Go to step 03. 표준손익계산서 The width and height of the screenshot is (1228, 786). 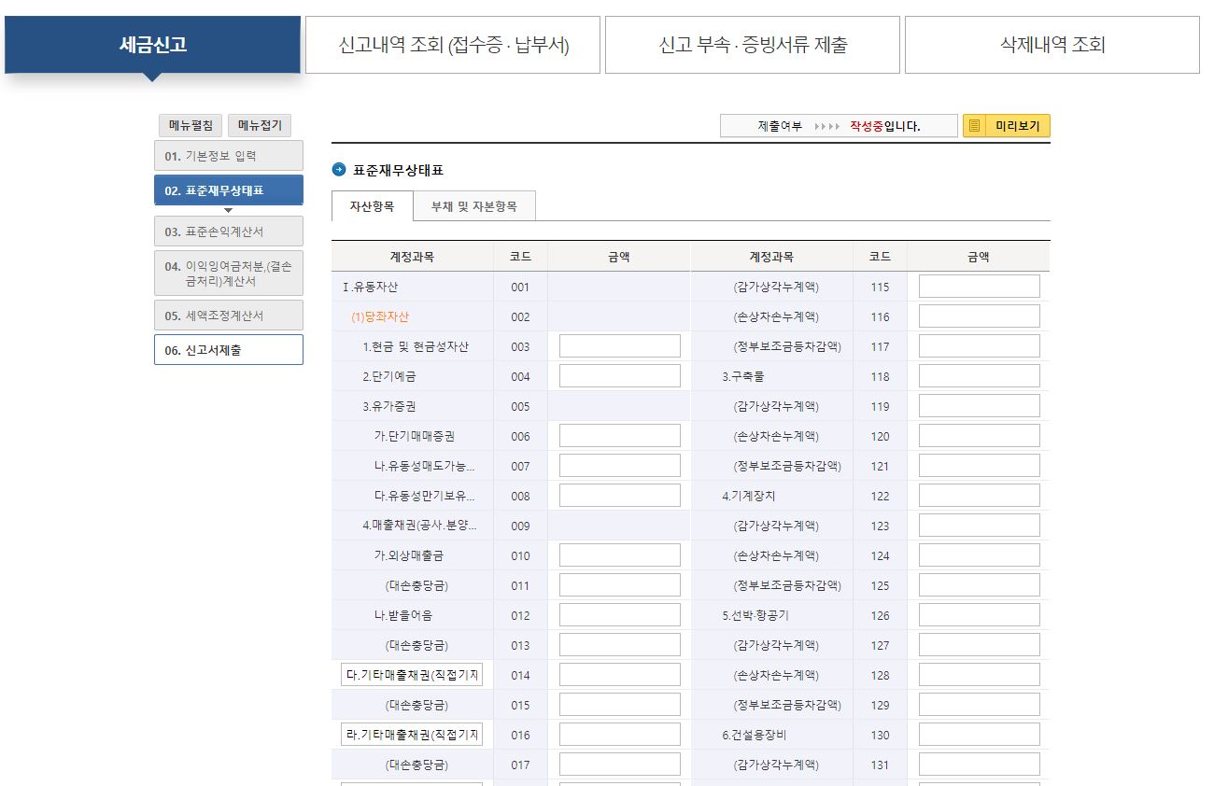tap(229, 232)
